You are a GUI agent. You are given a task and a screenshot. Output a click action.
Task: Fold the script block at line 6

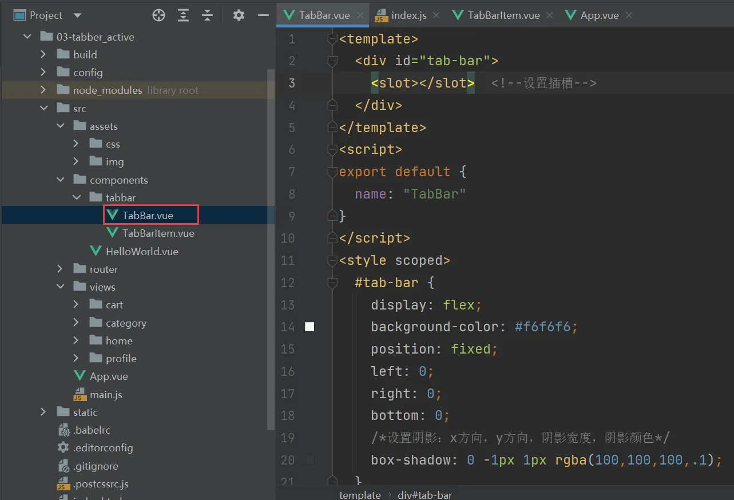coord(332,149)
